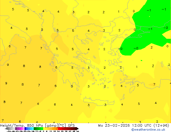
Task: Click the date 'Mo 23-02-2026'
Action: tap(114, 126)
